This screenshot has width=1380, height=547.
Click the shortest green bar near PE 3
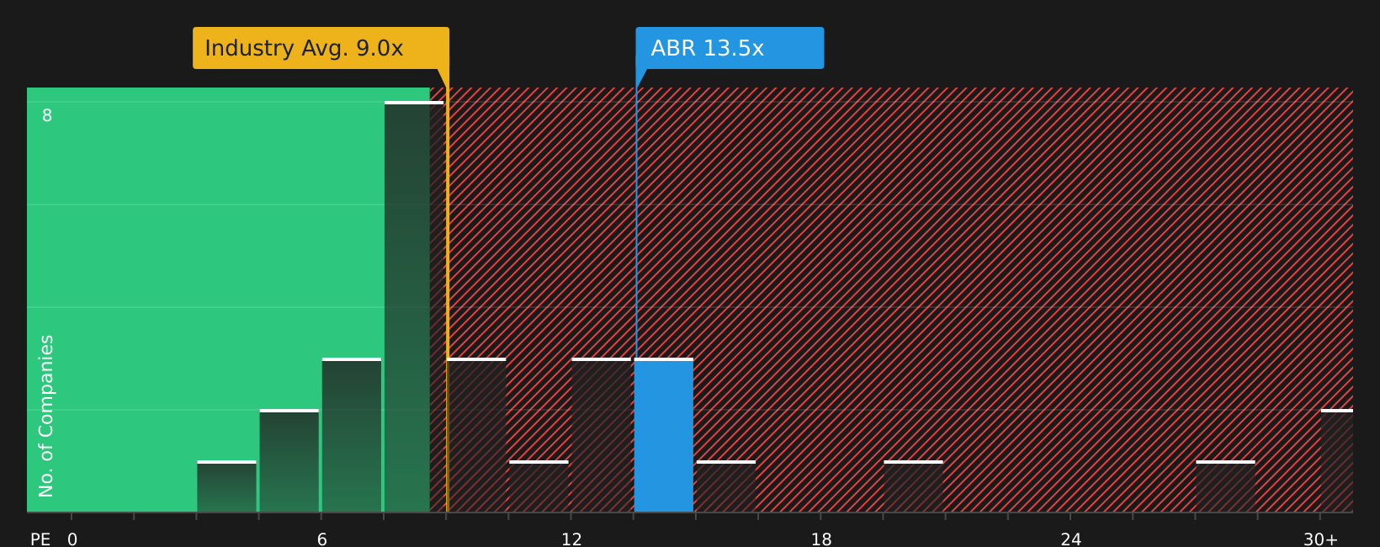pos(226,486)
